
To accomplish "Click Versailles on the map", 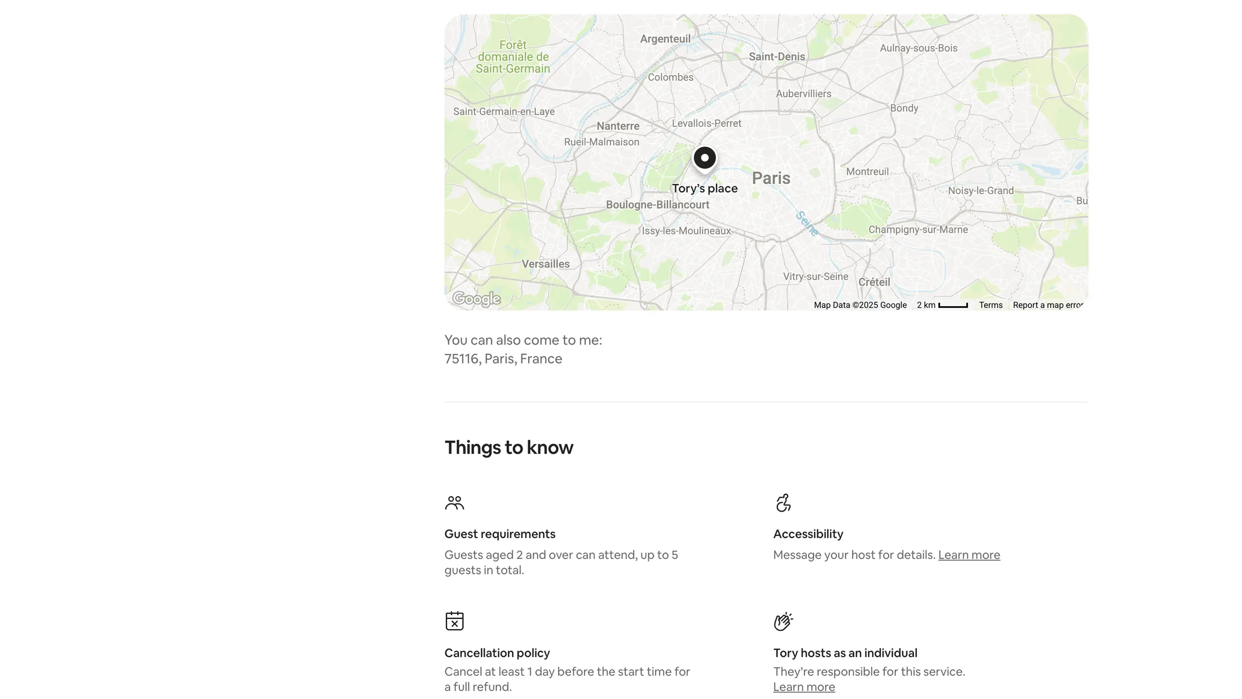I will coord(545,264).
